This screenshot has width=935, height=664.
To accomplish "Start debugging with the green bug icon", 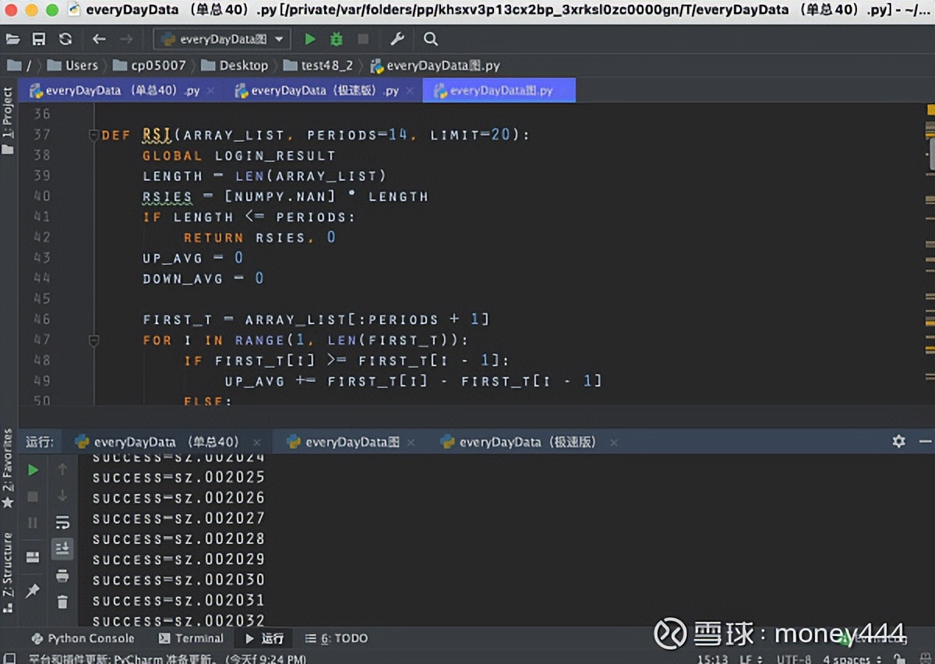I will coord(336,39).
